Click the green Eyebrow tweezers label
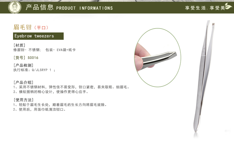 (x=38, y=36)
